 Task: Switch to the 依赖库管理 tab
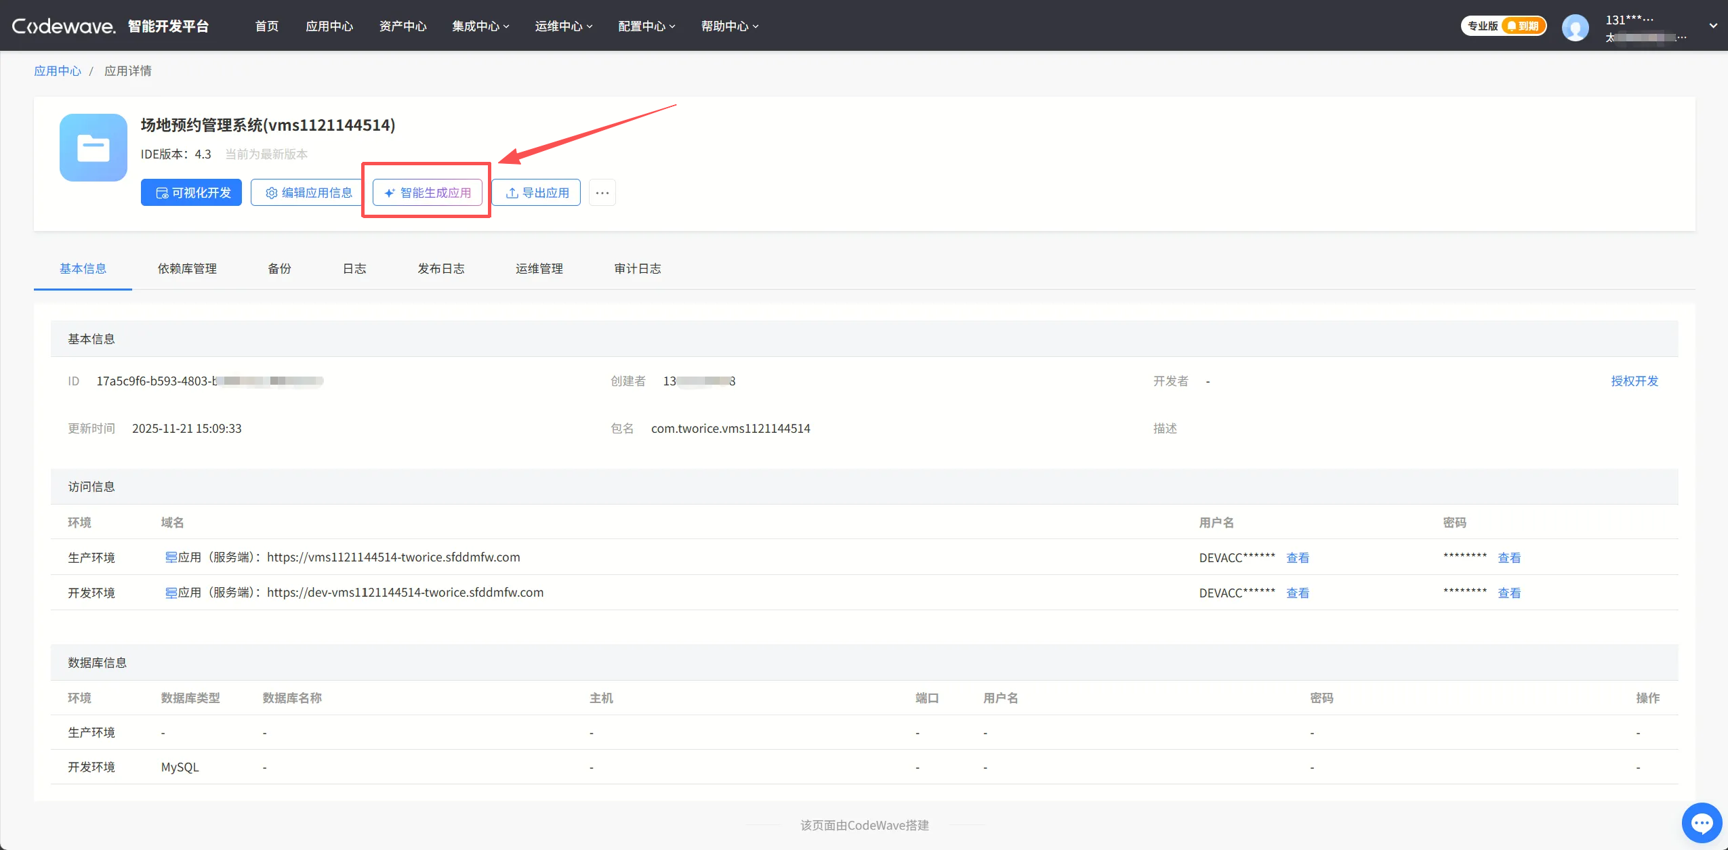[x=187, y=269]
